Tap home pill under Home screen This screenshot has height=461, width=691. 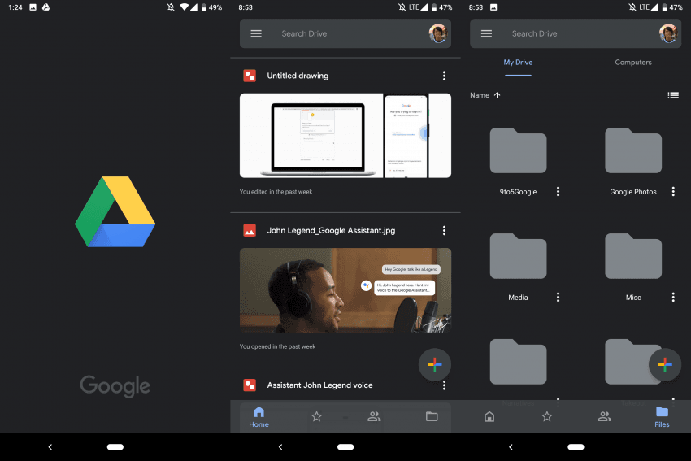tap(345, 447)
